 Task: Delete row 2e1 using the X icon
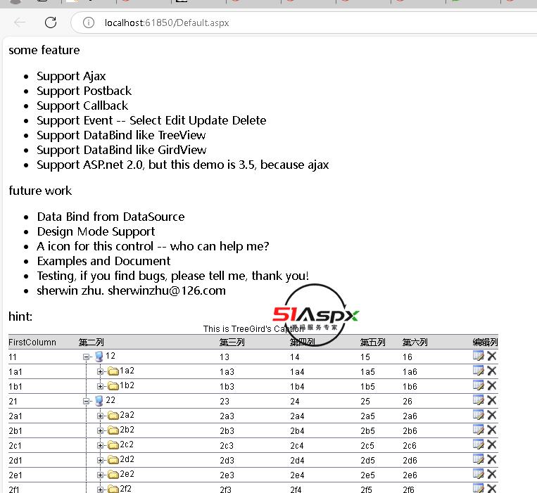(x=492, y=474)
